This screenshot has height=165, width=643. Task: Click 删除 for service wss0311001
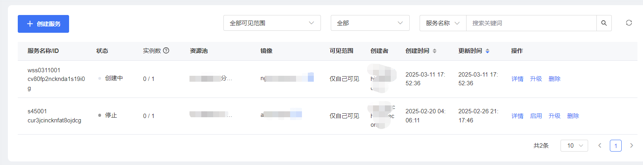(555, 79)
